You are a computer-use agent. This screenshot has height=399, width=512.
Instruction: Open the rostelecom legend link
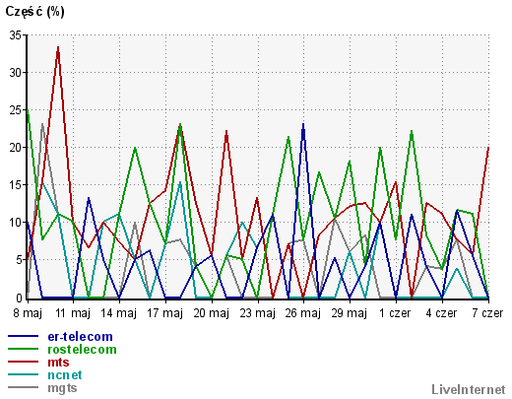point(82,350)
